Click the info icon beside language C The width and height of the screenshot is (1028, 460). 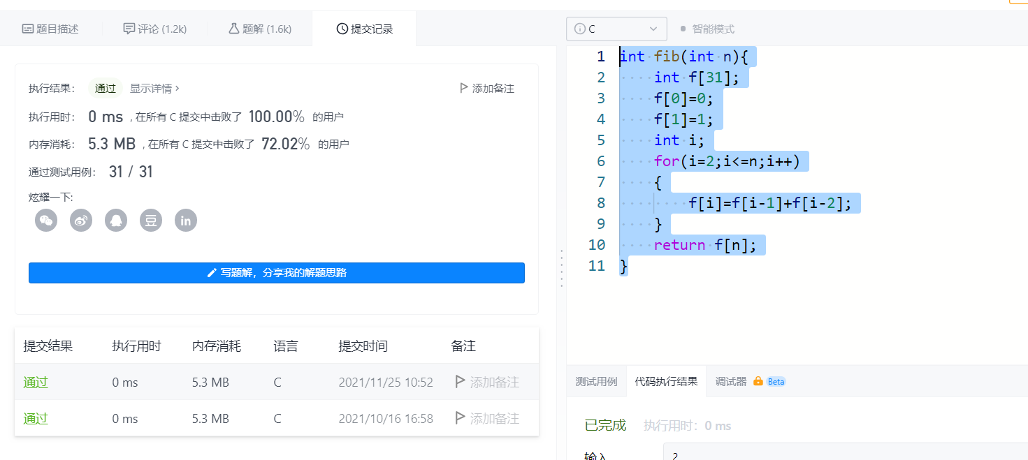[x=579, y=29]
